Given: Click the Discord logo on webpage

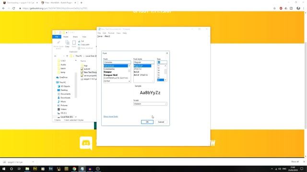Looking at the screenshot, I should click(x=86, y=143).
